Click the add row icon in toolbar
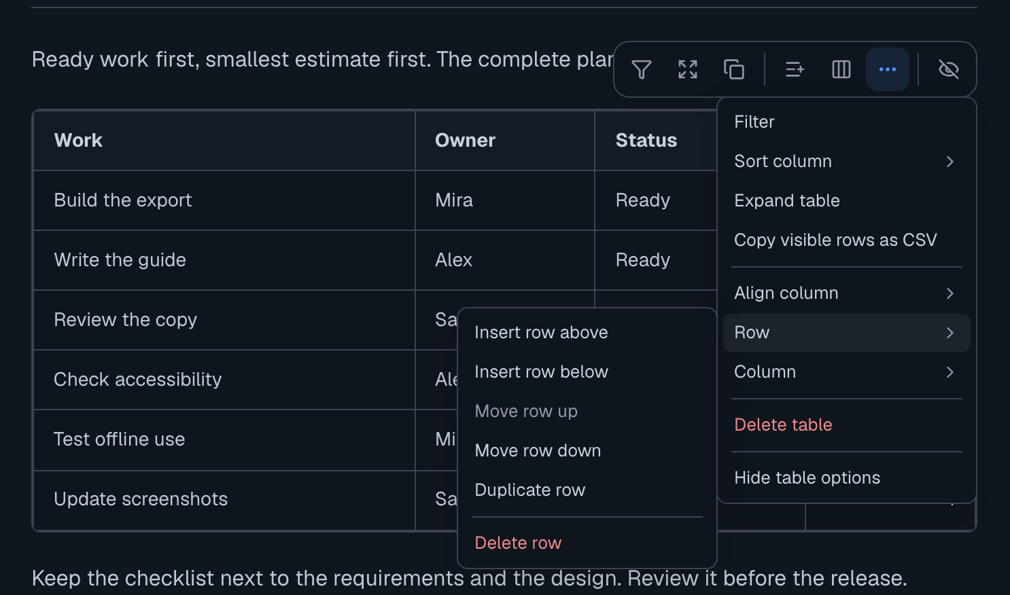This screenshot has height=595, width=1010. [x=795, y=69]
